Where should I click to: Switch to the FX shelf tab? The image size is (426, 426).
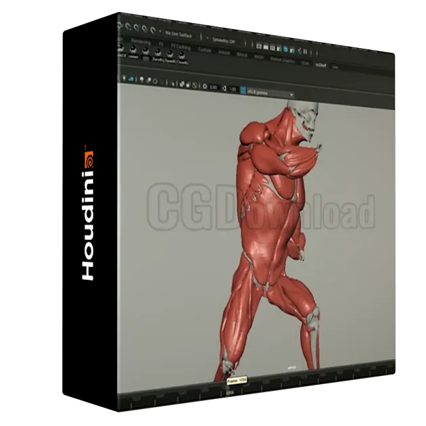(161, 44)
